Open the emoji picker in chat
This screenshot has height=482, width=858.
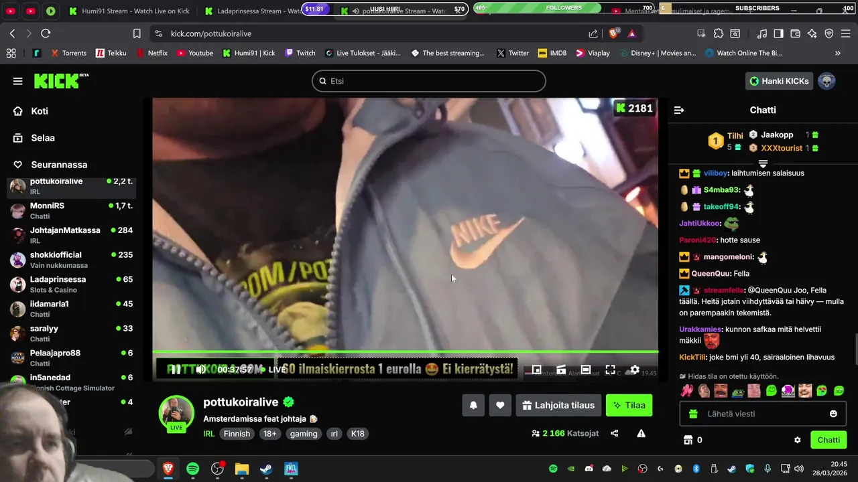[x=833, y=414]
